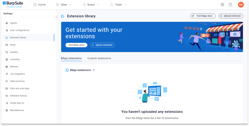Expand the Scans dropdown arrow

coord(98,5)
